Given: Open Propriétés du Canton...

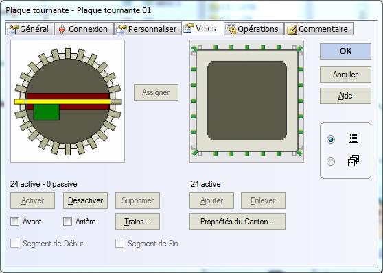Looking at the screenshot, I should coord(237,222).
